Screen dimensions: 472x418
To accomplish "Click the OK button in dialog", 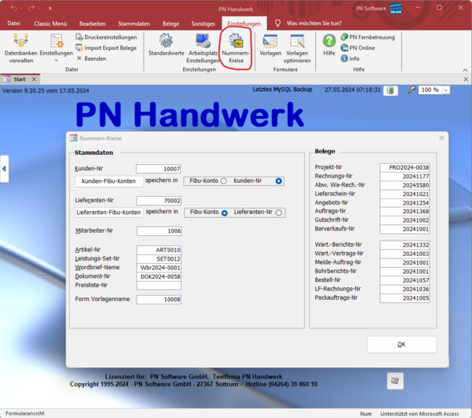I will [401, 344].
